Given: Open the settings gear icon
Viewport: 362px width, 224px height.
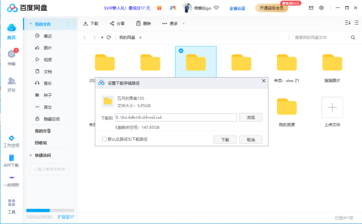Looking at the screenshot, I should (x=321, y=8).
